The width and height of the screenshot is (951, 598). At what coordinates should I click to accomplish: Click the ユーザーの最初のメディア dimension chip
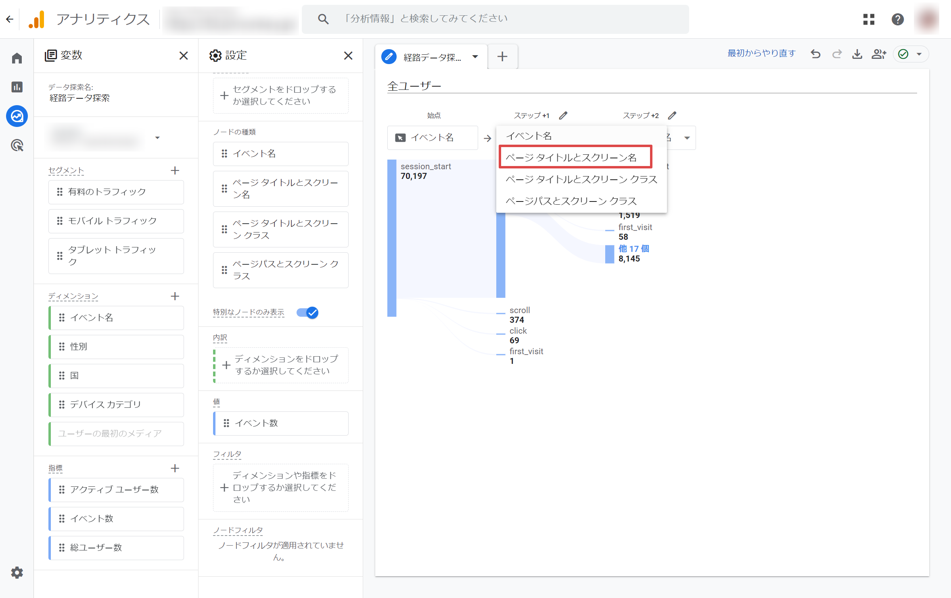(116, 434)
